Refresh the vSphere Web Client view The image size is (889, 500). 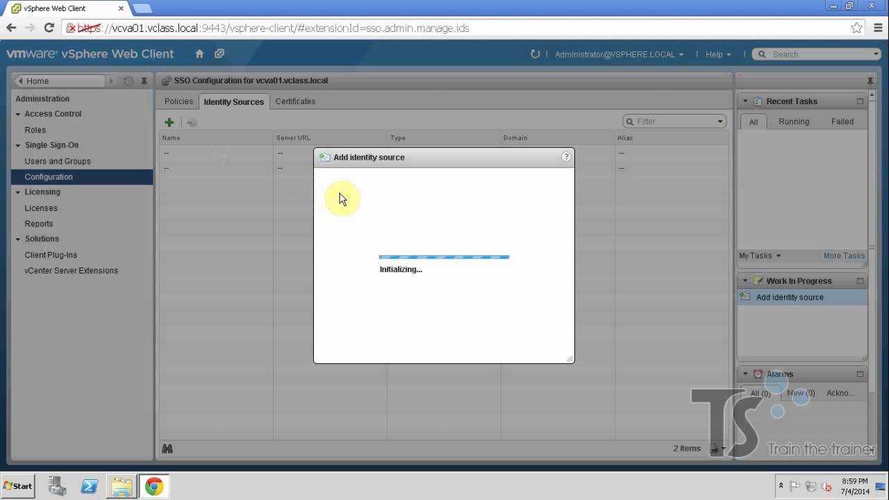pyautogui.click(x=535, y=53)
